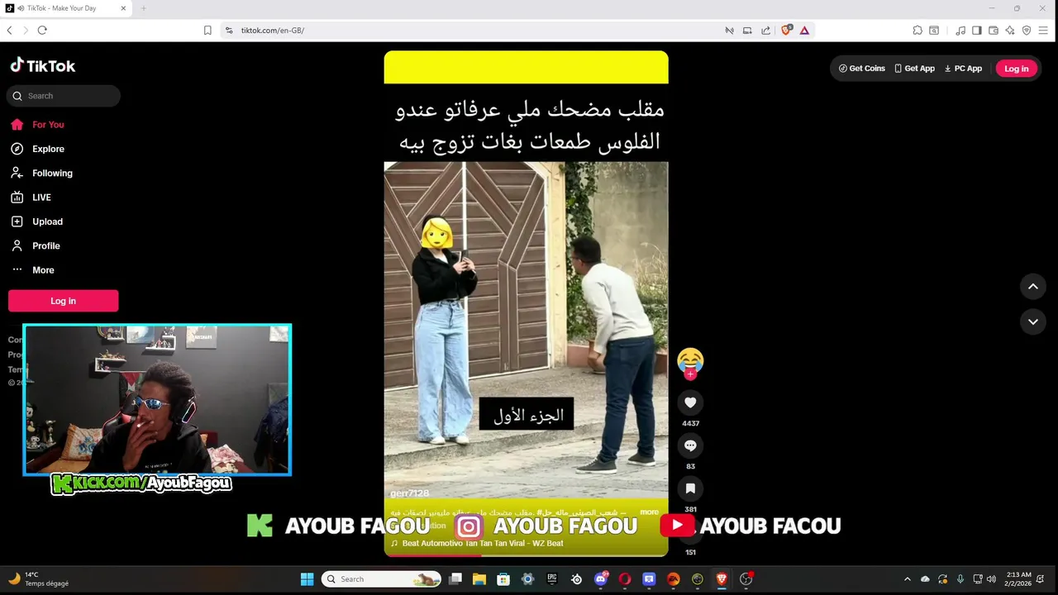Click the system tray volume icon

click(991, 579)
